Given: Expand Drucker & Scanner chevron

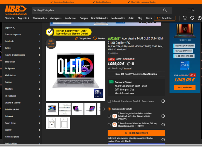Looking at the screenshot, I should (39, 103).
